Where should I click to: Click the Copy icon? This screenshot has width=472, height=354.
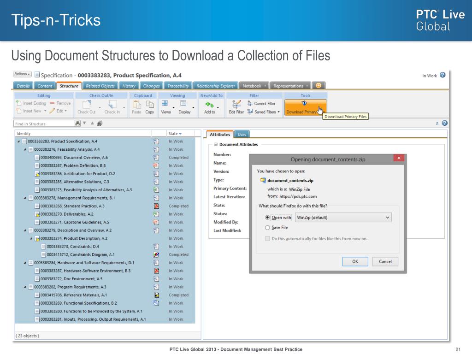point(150,104)
